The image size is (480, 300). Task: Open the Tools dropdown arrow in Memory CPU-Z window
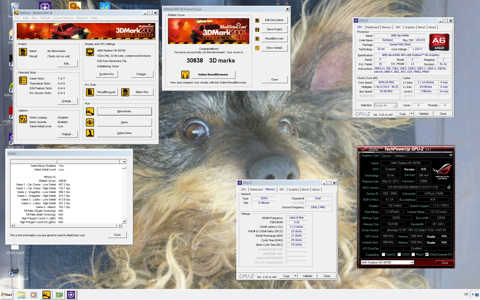(295, 276)
